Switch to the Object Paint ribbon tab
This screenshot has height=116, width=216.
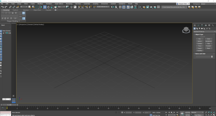(37, 10)
